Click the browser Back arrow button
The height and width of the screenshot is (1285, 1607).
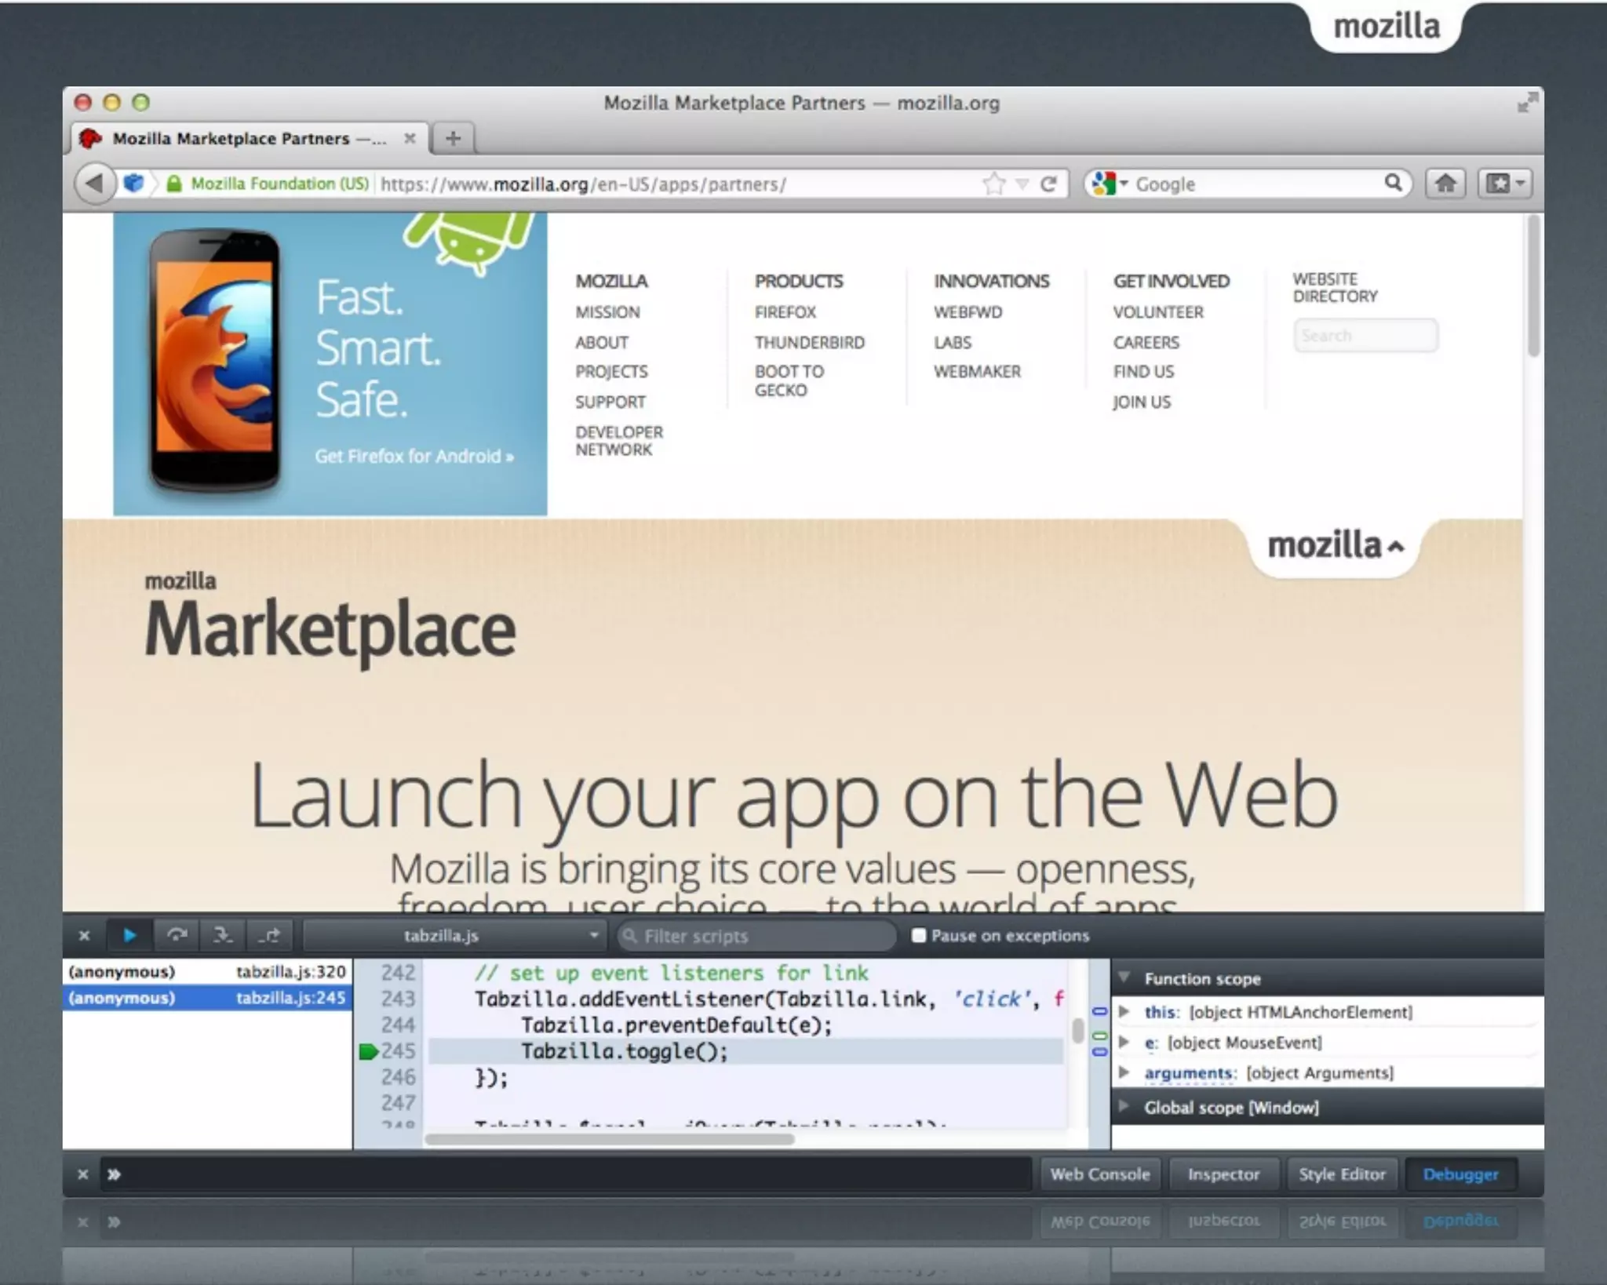pos(94,184)
